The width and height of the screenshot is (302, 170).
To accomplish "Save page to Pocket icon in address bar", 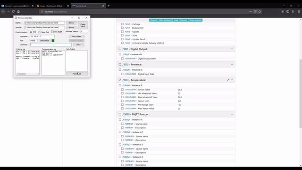I will coord(255,11).
